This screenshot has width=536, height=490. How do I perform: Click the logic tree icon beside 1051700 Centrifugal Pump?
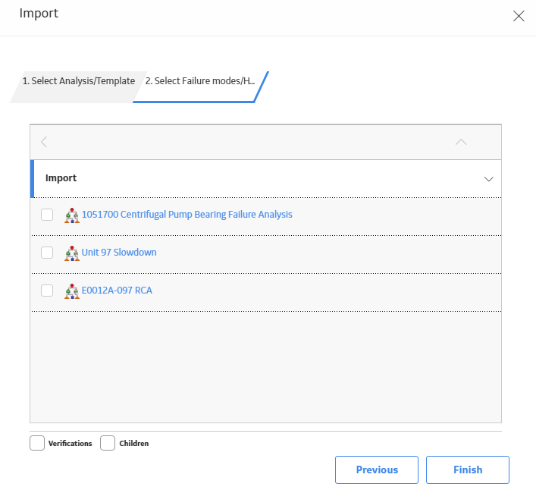(72, 215)
